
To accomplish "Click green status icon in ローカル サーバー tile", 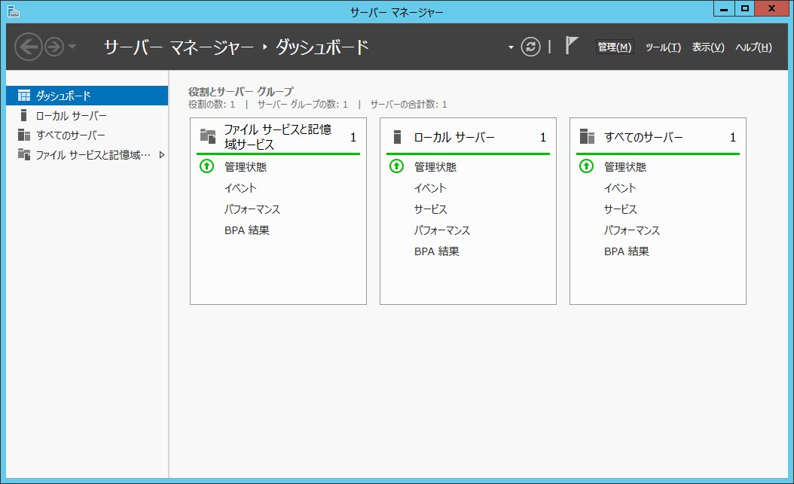I will (x=396, y=166).
